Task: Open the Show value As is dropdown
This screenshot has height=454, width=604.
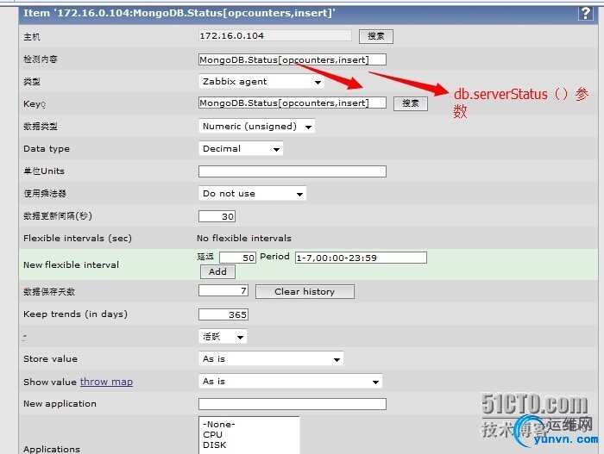Action: tap(291, 382)
